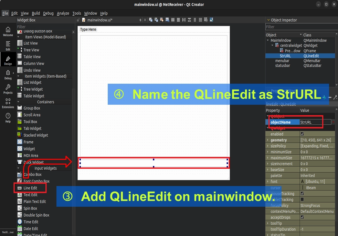The width and height of the screenshot is (338, 236).
Task: Click Type Here on form menubar
Action: coord(88,29)
